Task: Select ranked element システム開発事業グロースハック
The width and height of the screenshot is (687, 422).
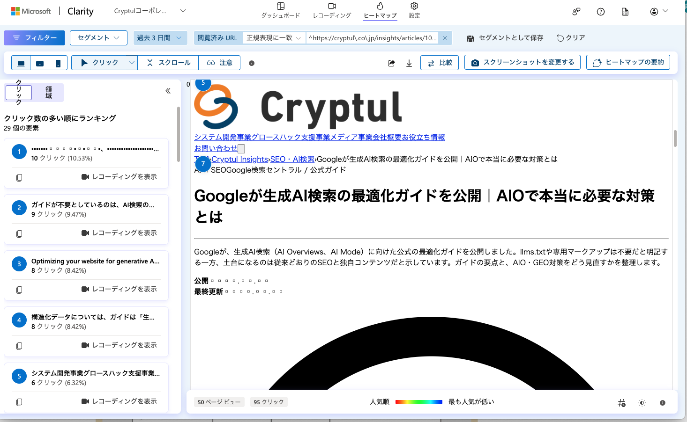Action: tap(96, 373)
